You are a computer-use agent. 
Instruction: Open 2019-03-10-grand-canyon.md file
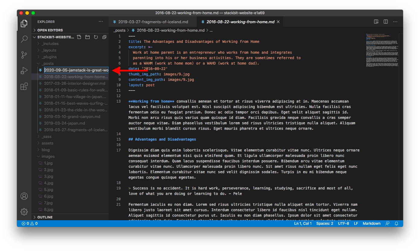70,116
